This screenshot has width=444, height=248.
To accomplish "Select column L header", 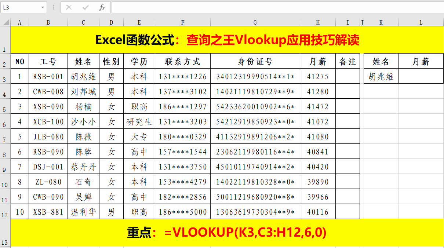I will [x=421, y=23].
